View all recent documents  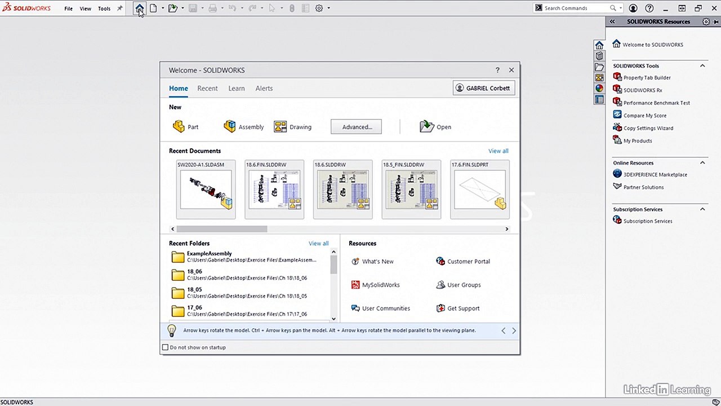[x=499, y=151]
